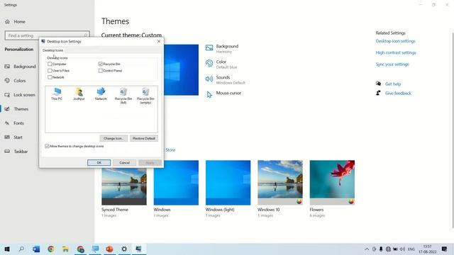The image size is (454, 255).
Task: Tick the Network checkbox
Action: pos(50,77)
